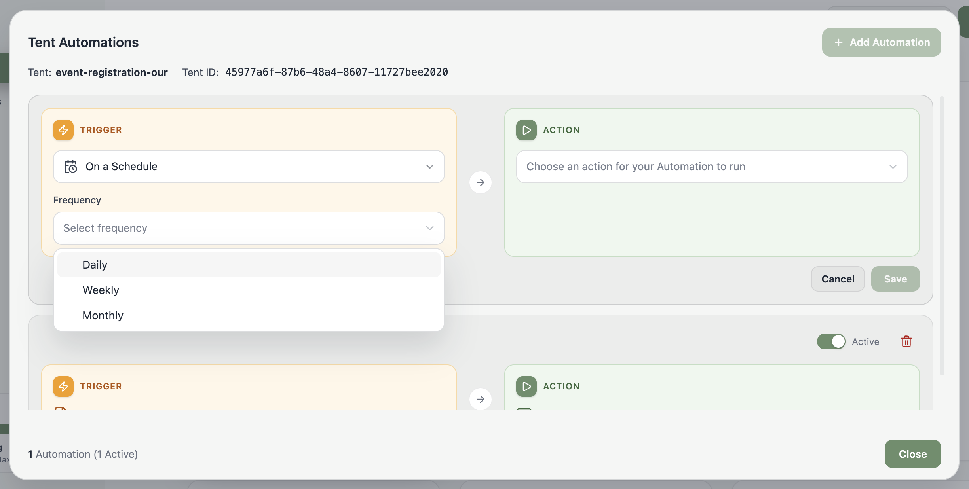969x489 pixels.
Task: Click the Tent Automations title
Action: [x=84, y=42]
